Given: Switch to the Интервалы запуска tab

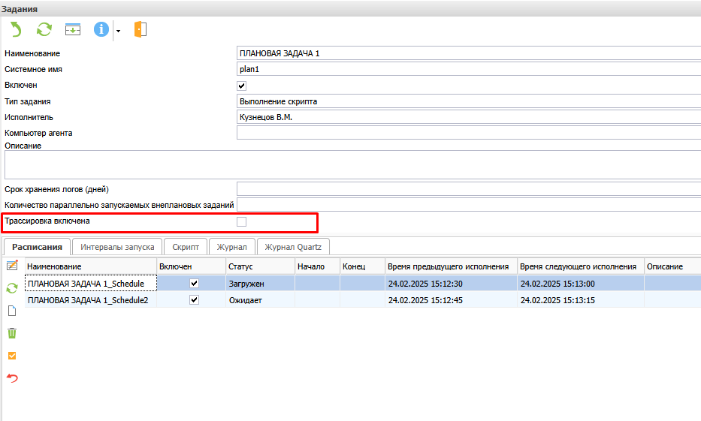Looking at the screenshot, I should [x=117, y=247].
